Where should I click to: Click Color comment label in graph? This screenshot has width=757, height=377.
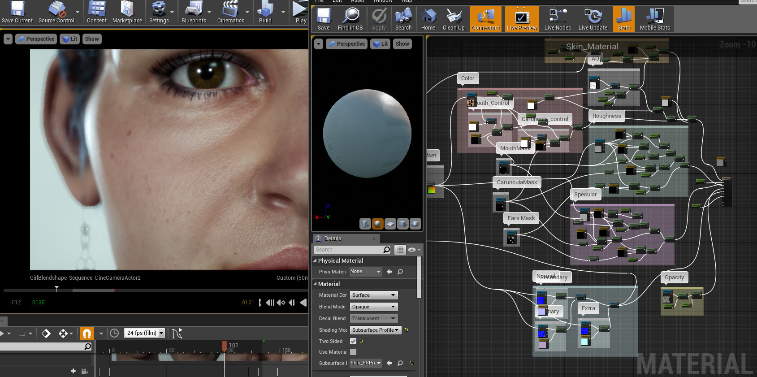coord(467,78)
